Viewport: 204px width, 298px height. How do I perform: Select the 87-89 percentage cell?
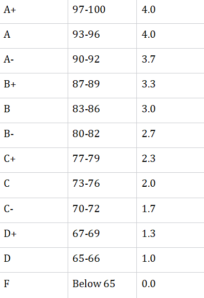pos(102,86)
